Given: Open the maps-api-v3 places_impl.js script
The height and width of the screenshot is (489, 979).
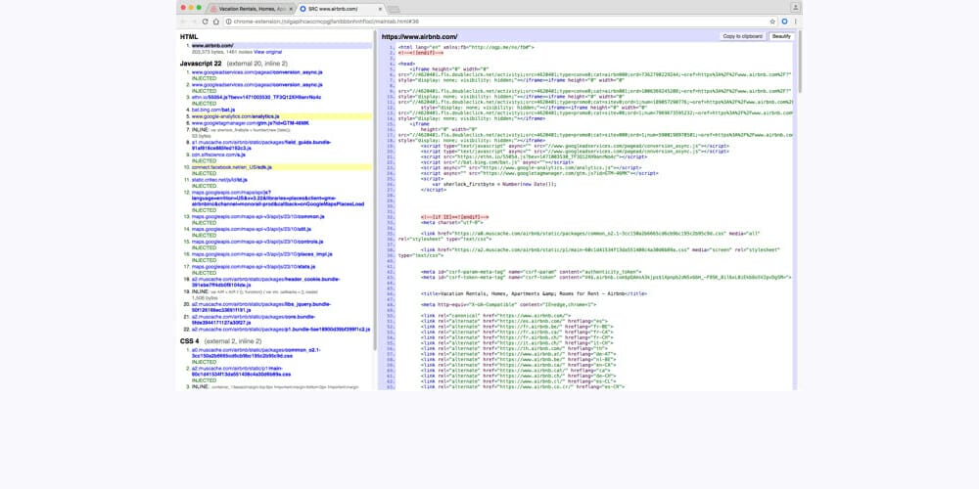Looking at the screenshot, I should [261, 254].
